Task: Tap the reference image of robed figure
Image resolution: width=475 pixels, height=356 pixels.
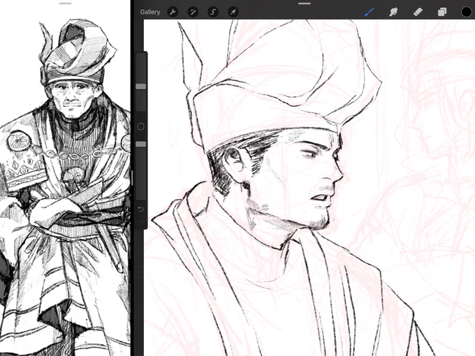Action: tap(65, 188)
